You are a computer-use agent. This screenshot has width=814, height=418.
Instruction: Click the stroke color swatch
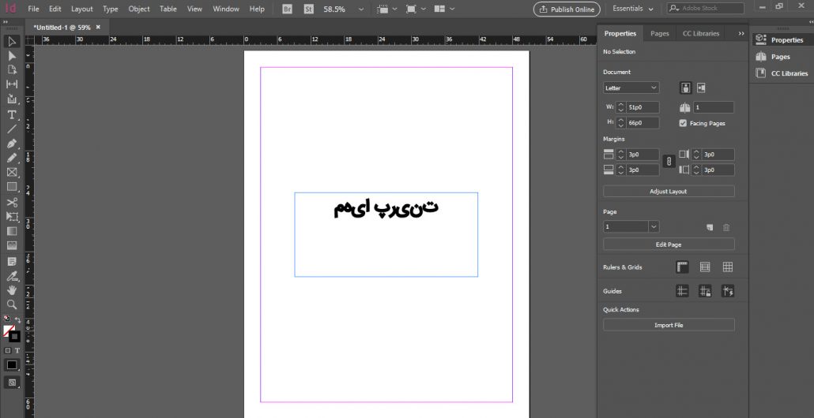tap(15, 337)
